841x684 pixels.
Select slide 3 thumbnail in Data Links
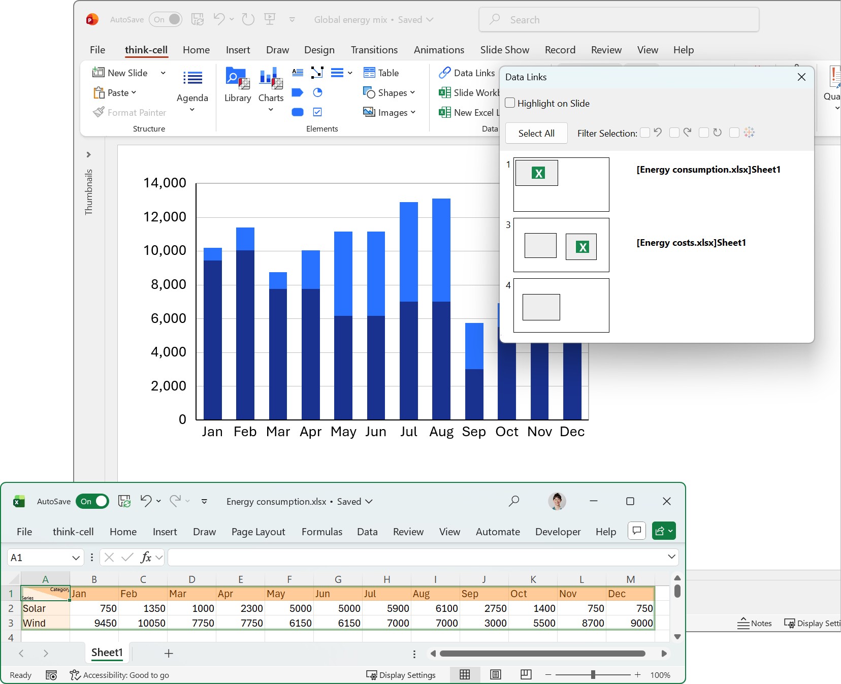coord(561,245)
